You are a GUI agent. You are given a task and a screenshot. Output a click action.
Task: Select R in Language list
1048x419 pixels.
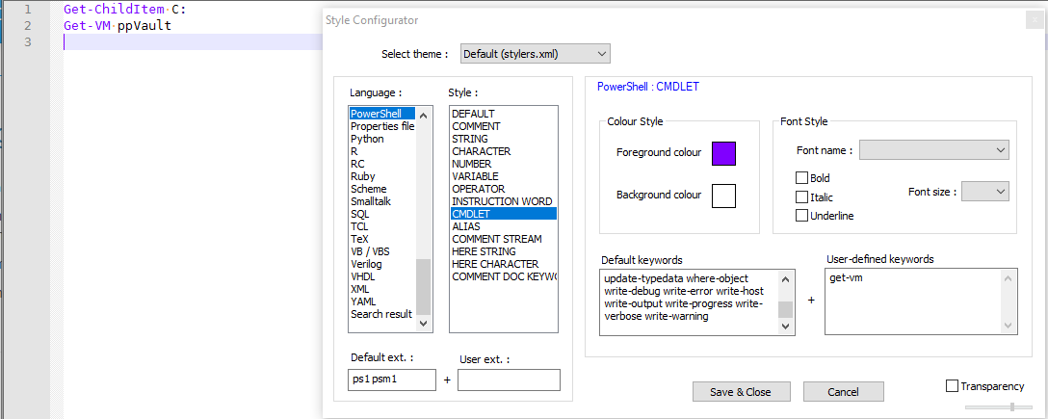(382, 151)
